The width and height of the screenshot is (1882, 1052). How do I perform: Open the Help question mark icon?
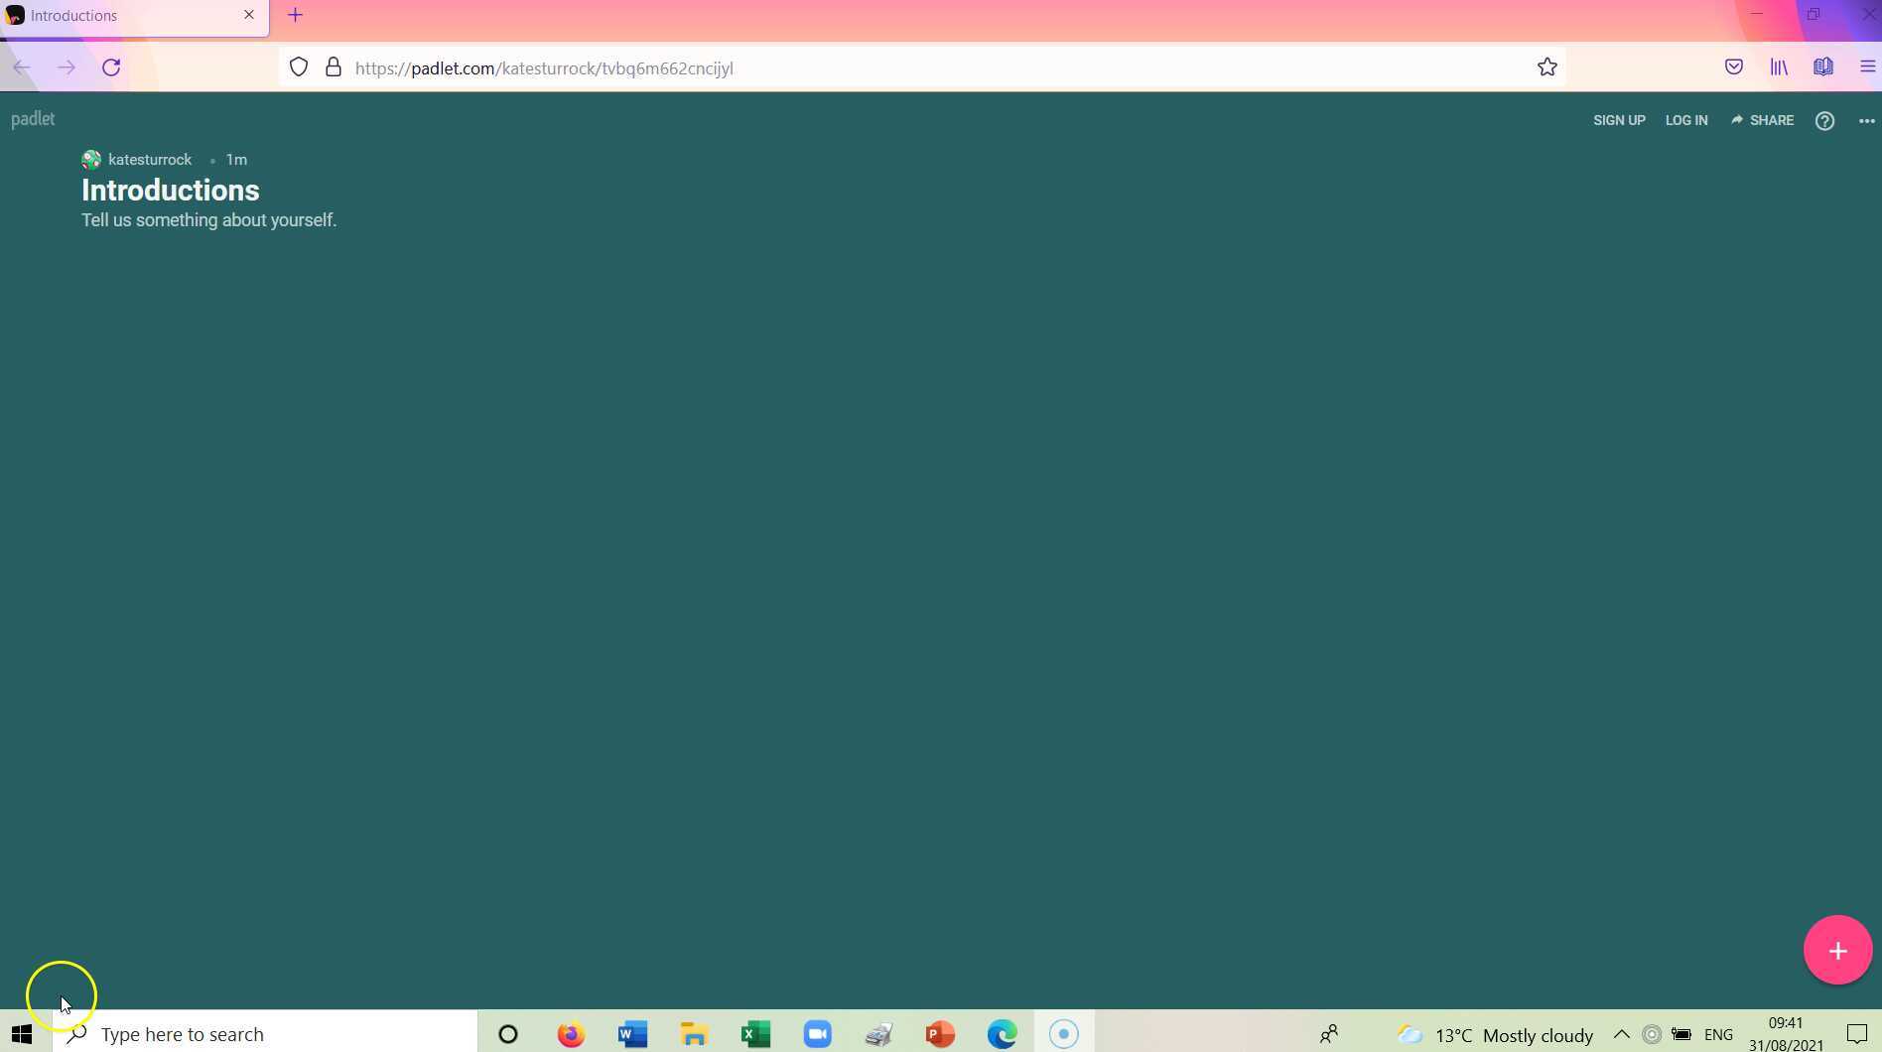pos(1825,120)
